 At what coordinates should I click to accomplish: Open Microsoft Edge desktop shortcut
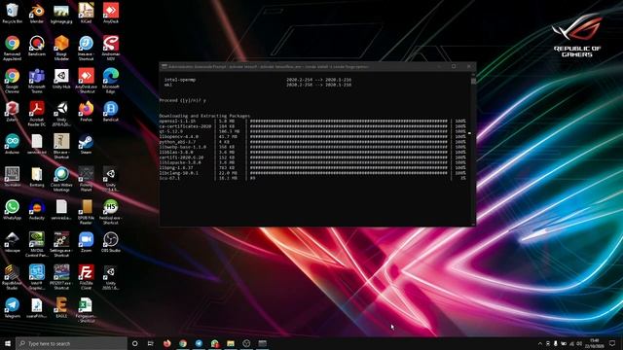click(110, 81)
